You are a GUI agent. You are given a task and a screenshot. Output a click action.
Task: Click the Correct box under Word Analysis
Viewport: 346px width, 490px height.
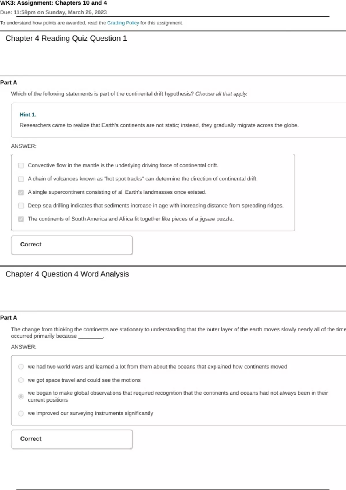(72, 439)
